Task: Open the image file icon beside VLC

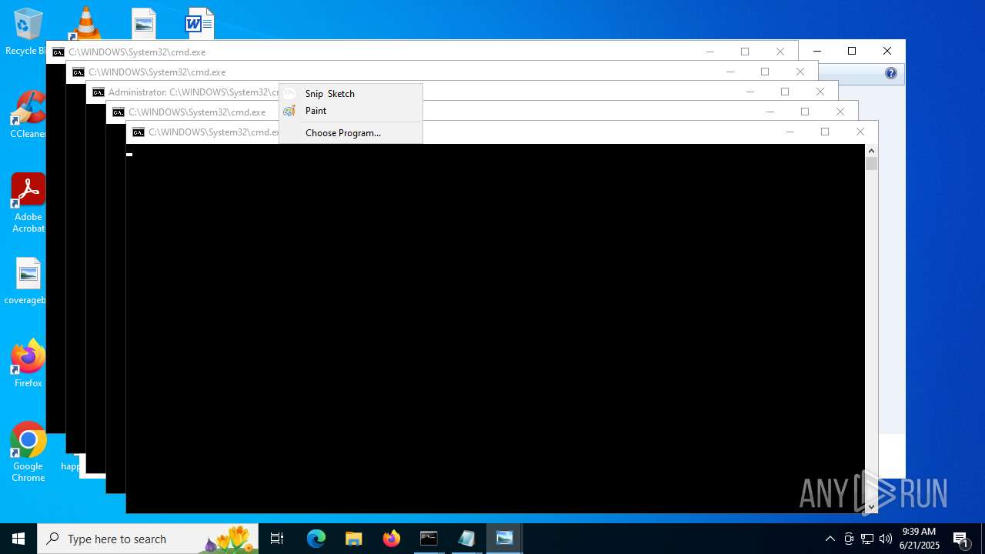Action: [x=144, y=24]
